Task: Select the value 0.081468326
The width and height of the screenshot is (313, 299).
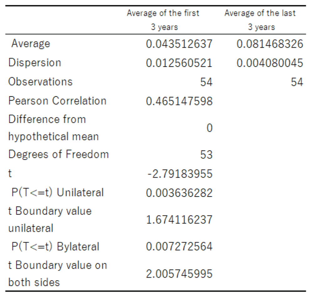Action: [270, 44]
